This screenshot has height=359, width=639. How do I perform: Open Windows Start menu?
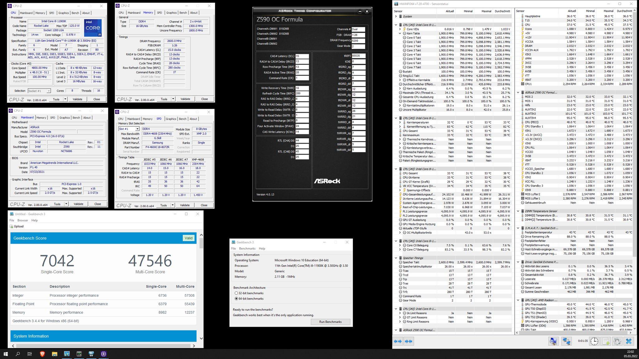[x=6, y=354]
